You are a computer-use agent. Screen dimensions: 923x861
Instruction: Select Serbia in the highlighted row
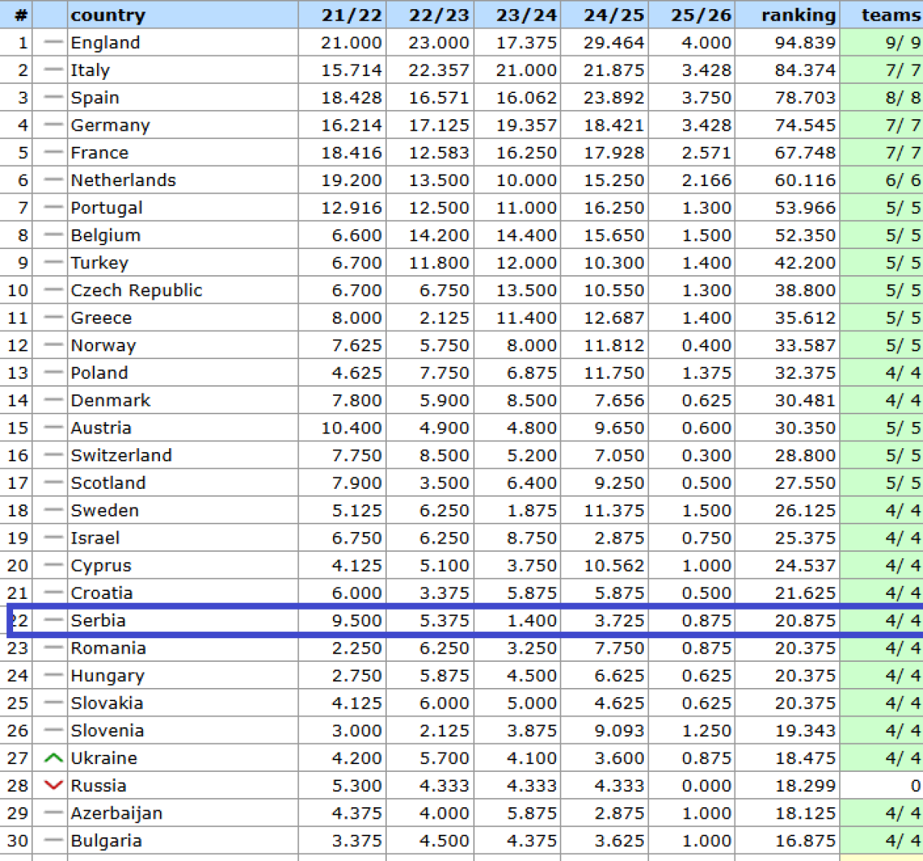click(98, 620)
